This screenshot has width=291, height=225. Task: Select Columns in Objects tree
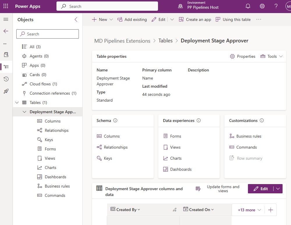click(x=49, y=121)
